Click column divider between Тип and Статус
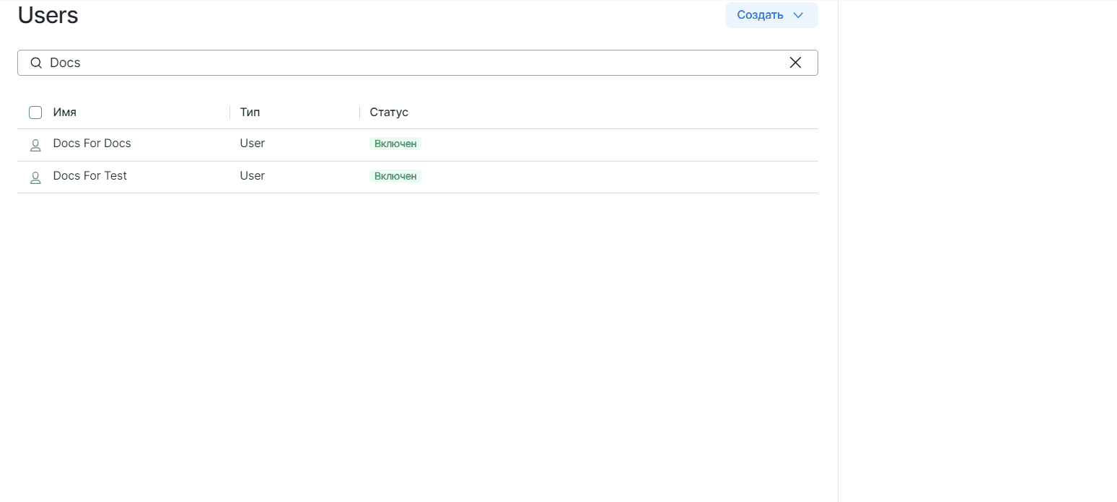1117x502 pixels. 360,113
